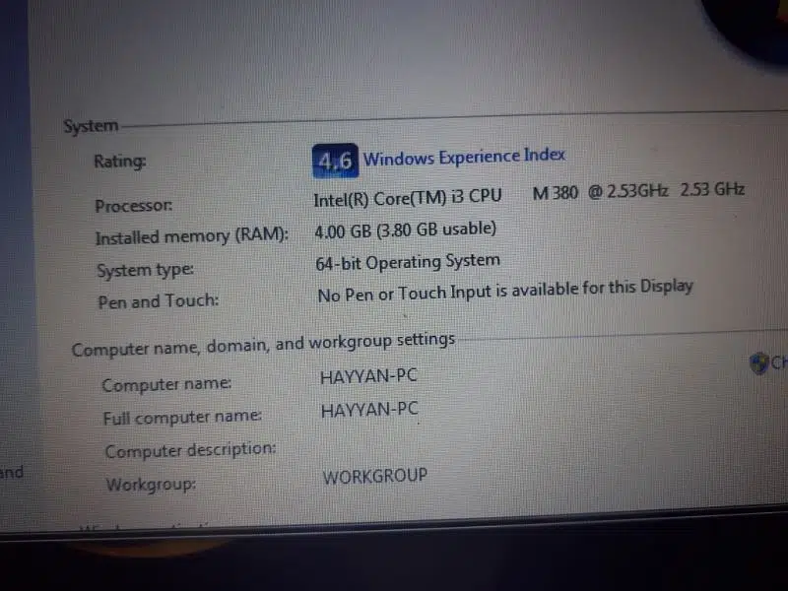Viewport: 788px width, 591px height.
Task: Select the 'Pen and Touch:' label
Action: coord(159,301)
